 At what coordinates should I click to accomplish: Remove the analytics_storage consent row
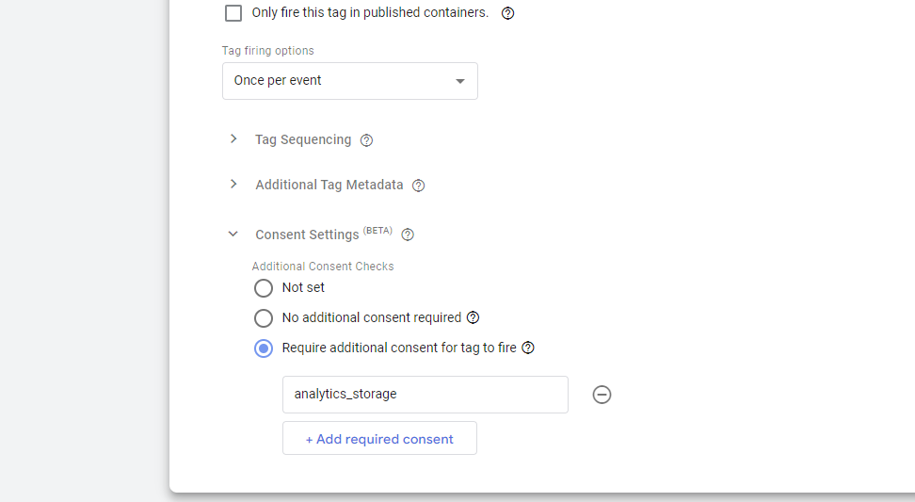(x=602, y=395)
